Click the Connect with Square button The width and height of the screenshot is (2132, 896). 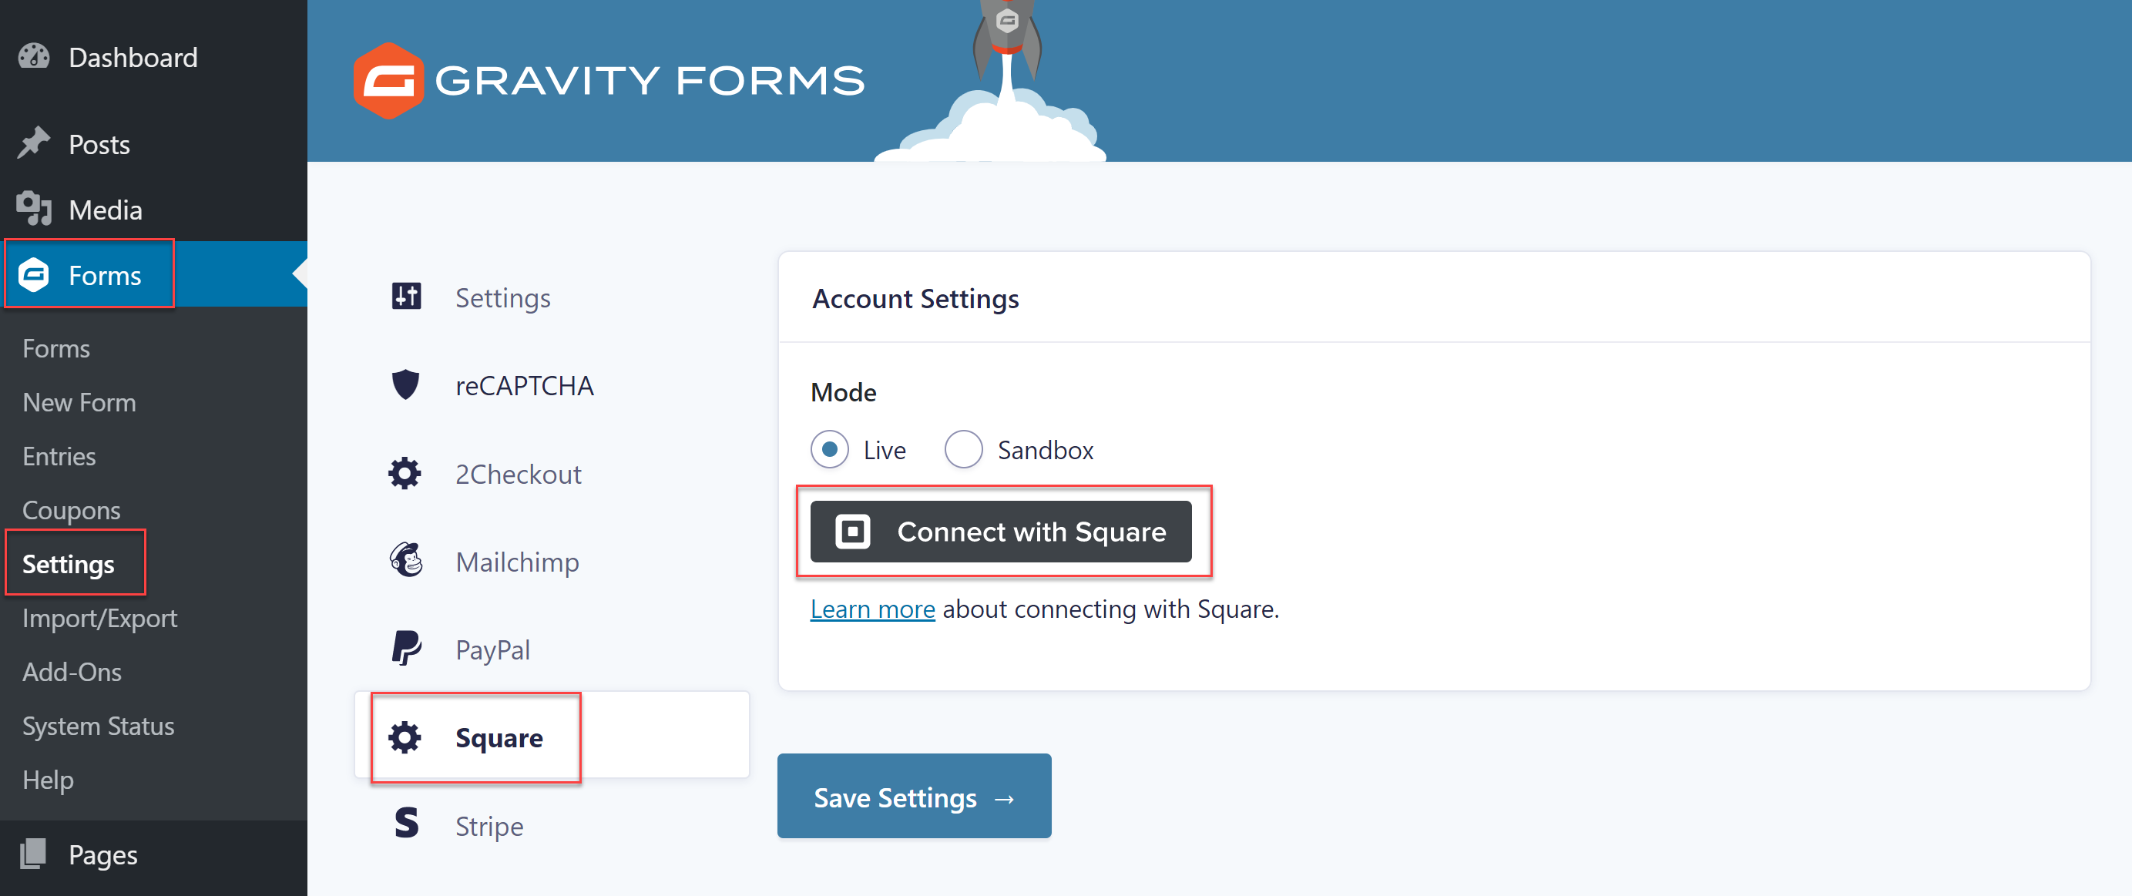pyautogui.click(x=1001, y=532)
